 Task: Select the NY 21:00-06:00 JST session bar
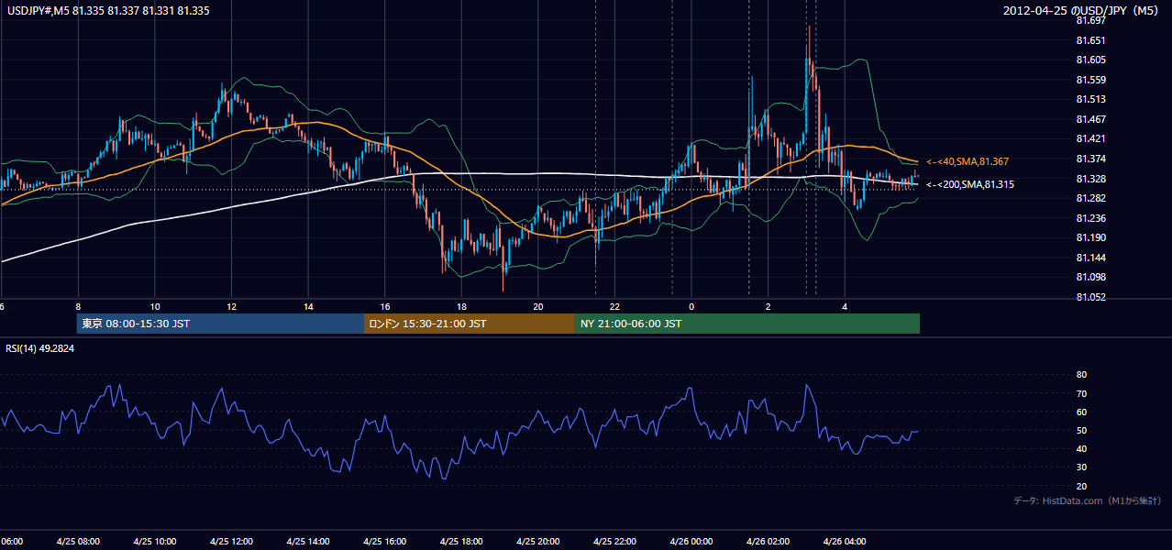(x=747, y=324)
